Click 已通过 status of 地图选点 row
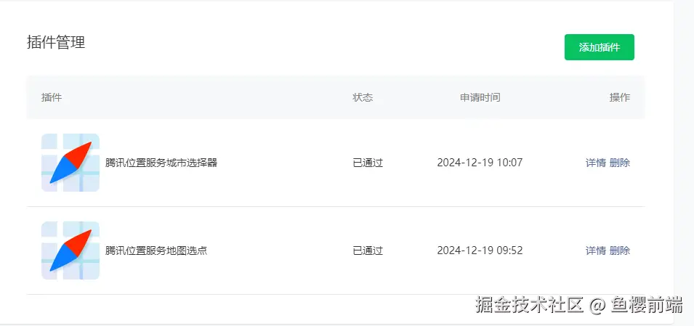 click(368, 250)
